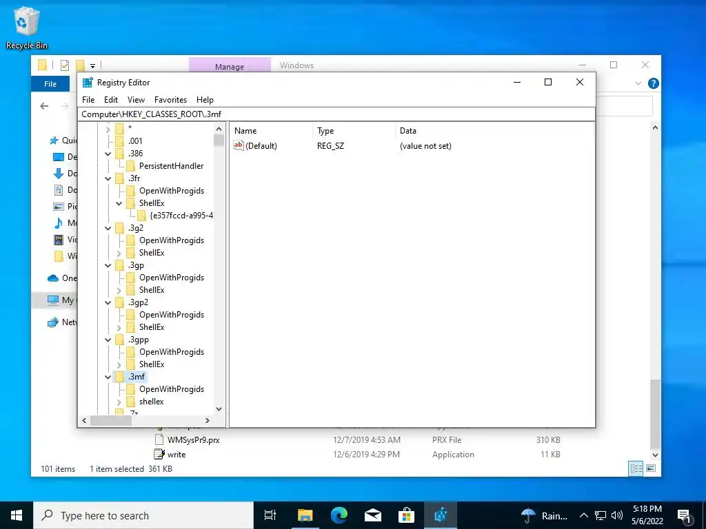The width and height of the screenshot is (706, 529).
Task: Collapse the ShellEx key under .3fr
Action: click(x=119, y=203)
